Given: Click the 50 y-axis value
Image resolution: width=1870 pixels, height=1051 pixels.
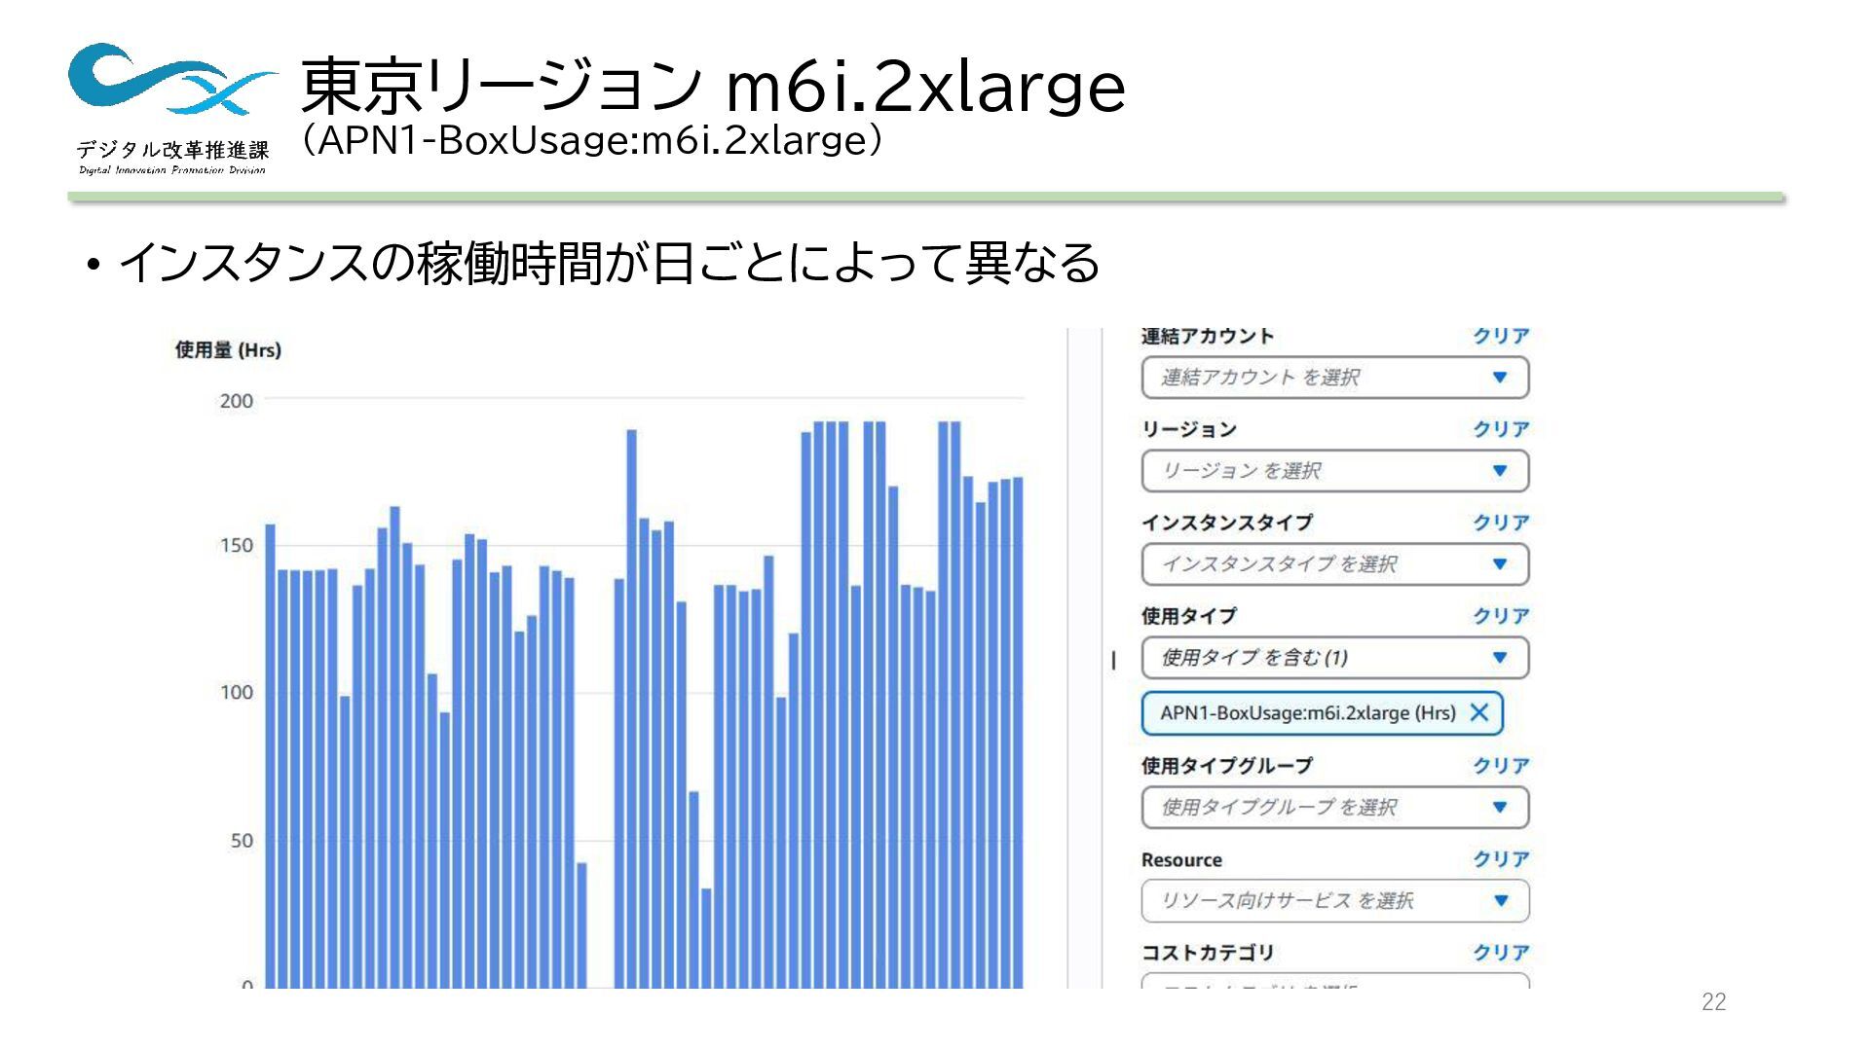Looking at the screenshot, I should coord(242,841).
